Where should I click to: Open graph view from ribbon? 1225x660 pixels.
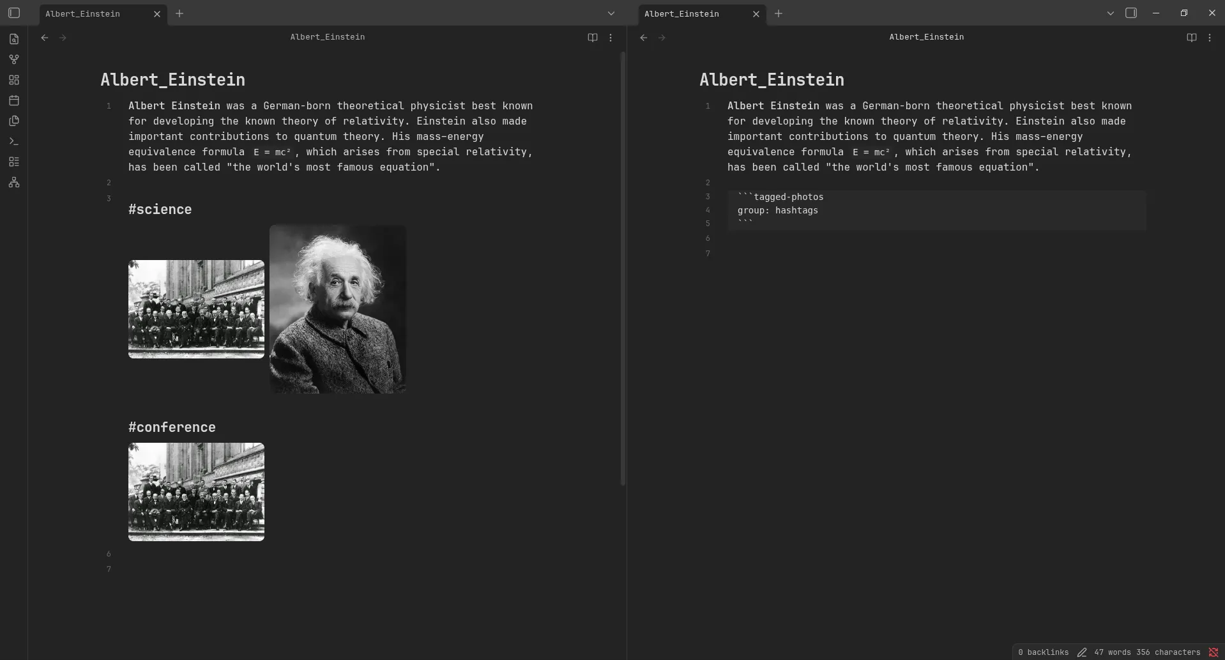[14, 59]
